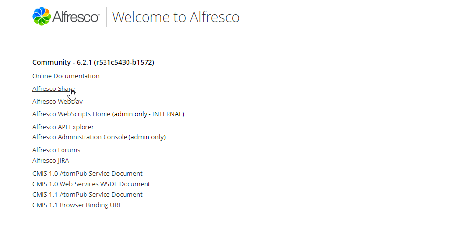Select the CMIS 1.1 Browser Binding URL
This screenshot has height=243, width=465.
77,205
